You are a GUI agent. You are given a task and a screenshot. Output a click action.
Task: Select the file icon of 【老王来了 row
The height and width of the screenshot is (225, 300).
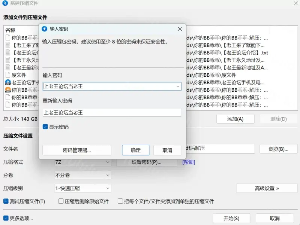point(8,45)
